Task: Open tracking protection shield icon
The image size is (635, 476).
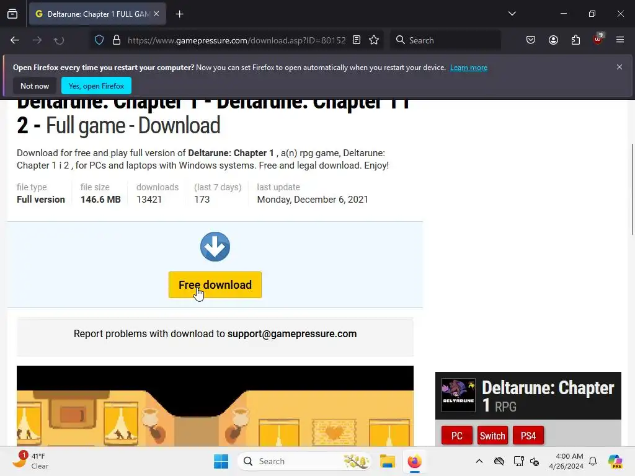Action: 99,40
